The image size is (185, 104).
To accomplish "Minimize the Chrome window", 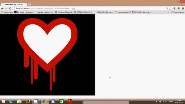I will point(174,1).
